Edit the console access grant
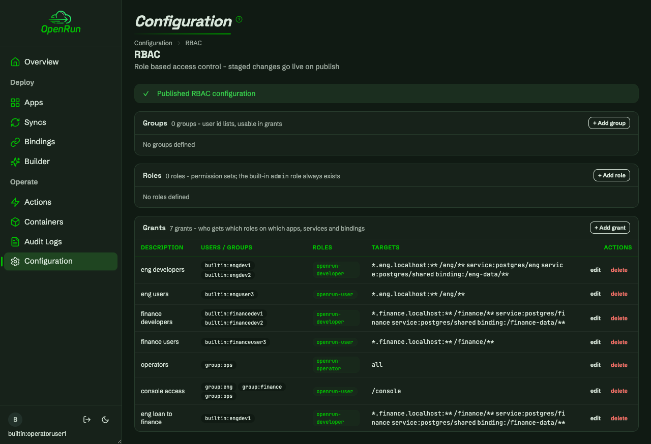 [x=595, y=391]
